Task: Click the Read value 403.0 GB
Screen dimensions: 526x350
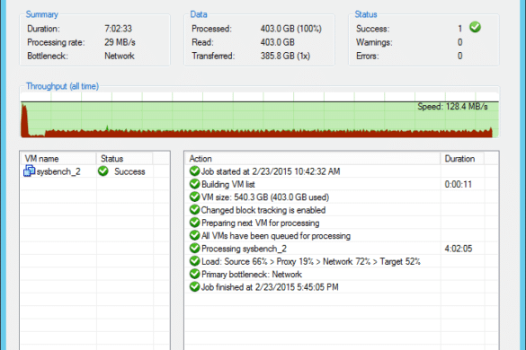Action: 278,42
